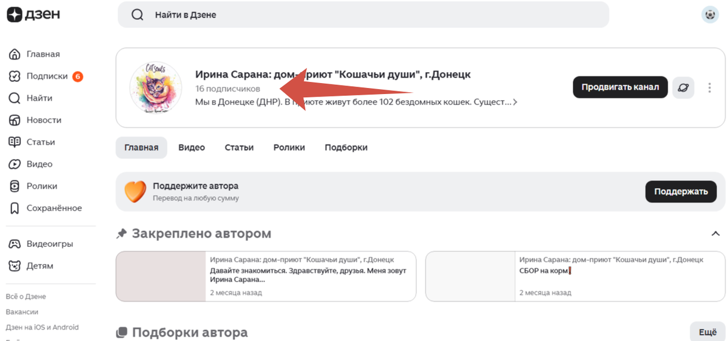This screenshot has height=341, width=728.
Task: Open the Cat Souls channel avatar
Action: pyautogui.click(x=155, y=88)
